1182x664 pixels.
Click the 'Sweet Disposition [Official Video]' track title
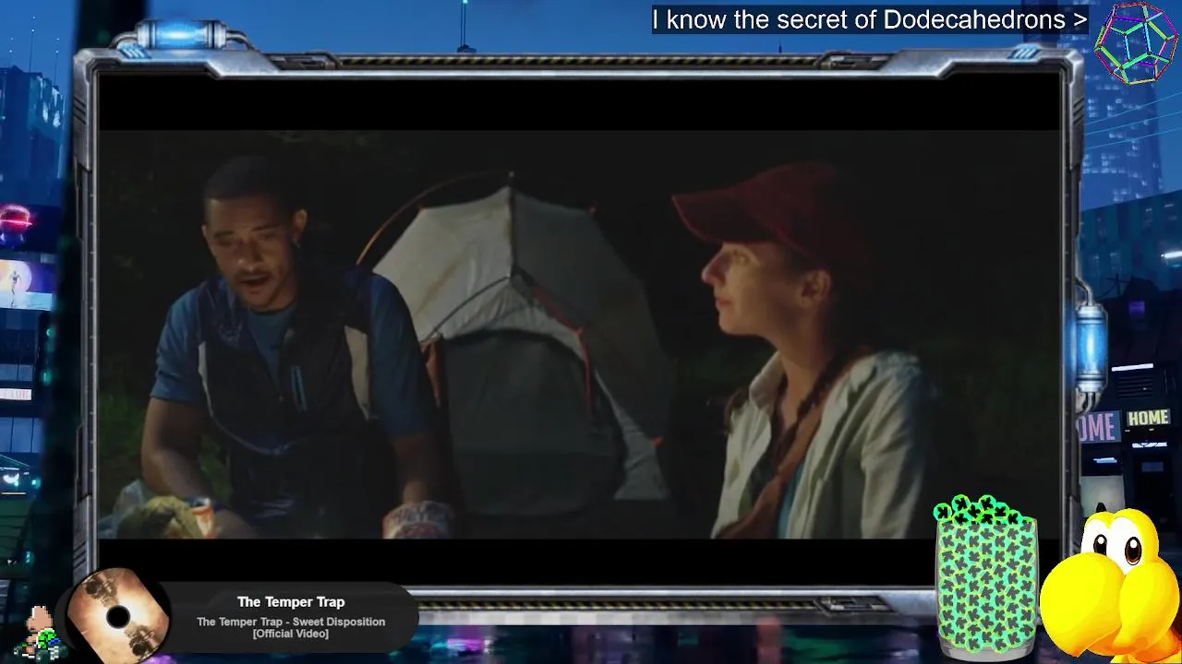coord(291,627)
